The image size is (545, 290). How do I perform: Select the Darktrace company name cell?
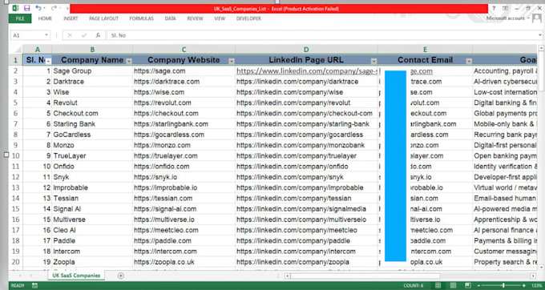coord(92,82)
